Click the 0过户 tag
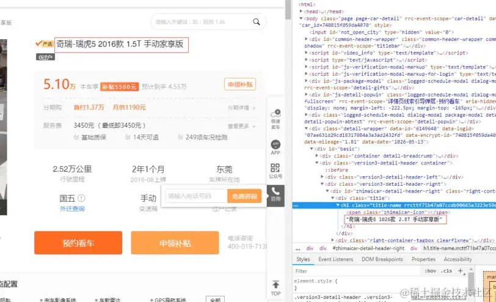496x302 pixels. pyautogui.click(x=45, y=57)
